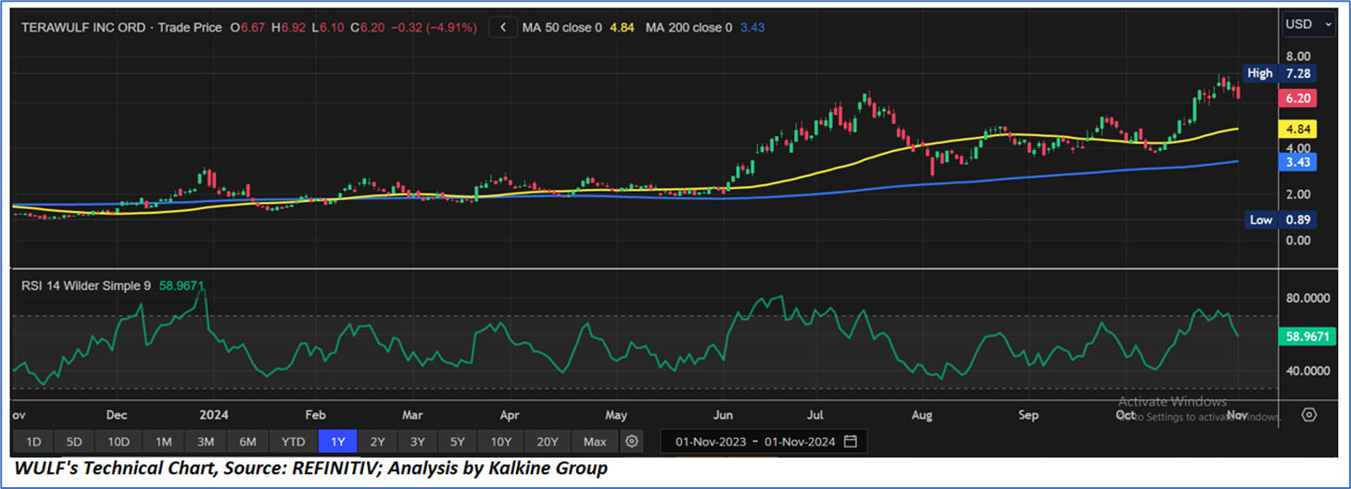This screenshot has height=489, width=1351.
Task: Select the 1D time range
Action: pos(32,441)
